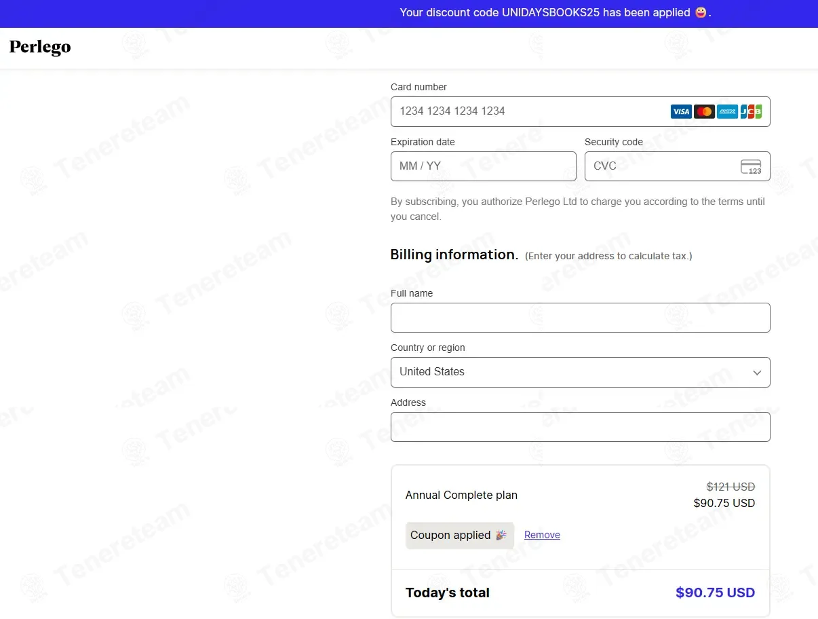Click the Address input field
Screen dimensions: 818x619
click(x=580, y=427)
